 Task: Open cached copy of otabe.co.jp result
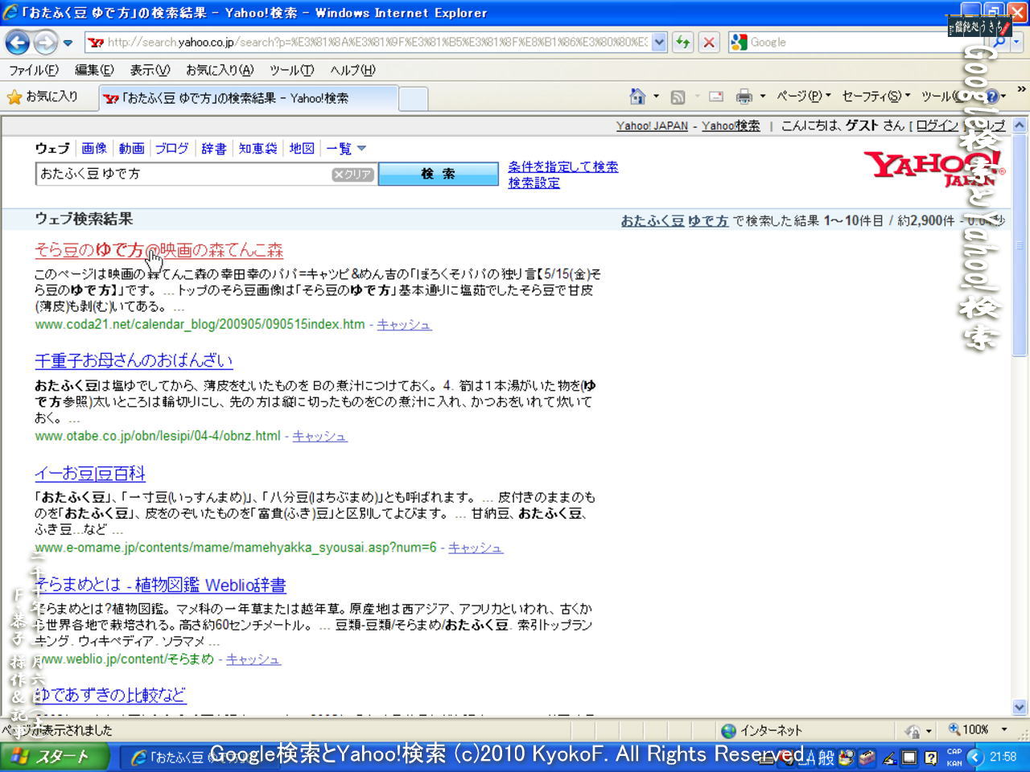point(319,436)
